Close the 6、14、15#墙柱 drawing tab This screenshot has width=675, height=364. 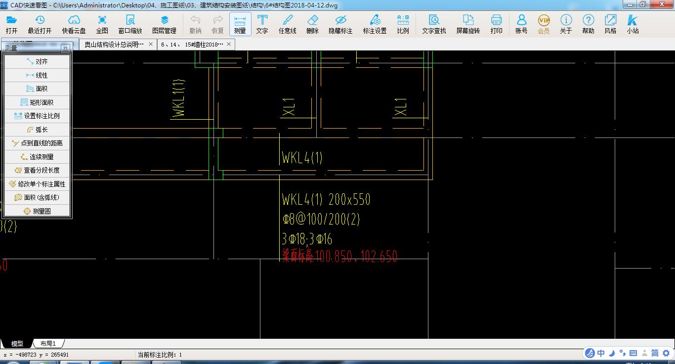click(x=229, y=44)
